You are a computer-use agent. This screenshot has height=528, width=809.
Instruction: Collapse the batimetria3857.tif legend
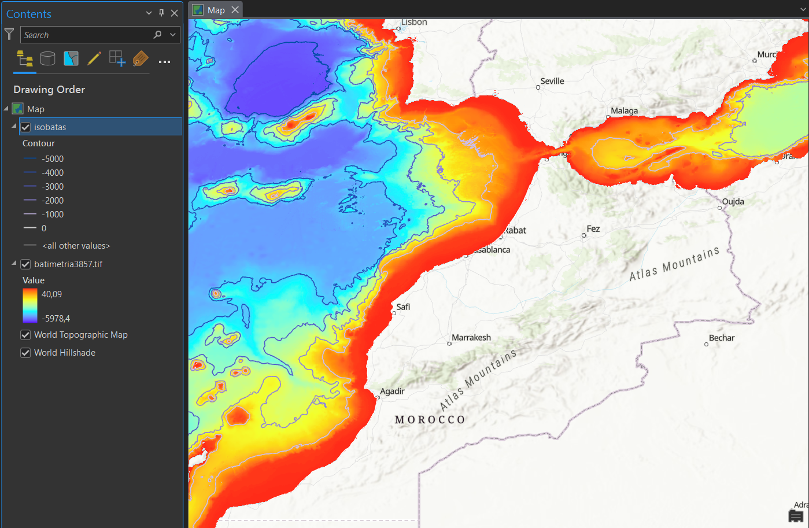tap(14, 264)
